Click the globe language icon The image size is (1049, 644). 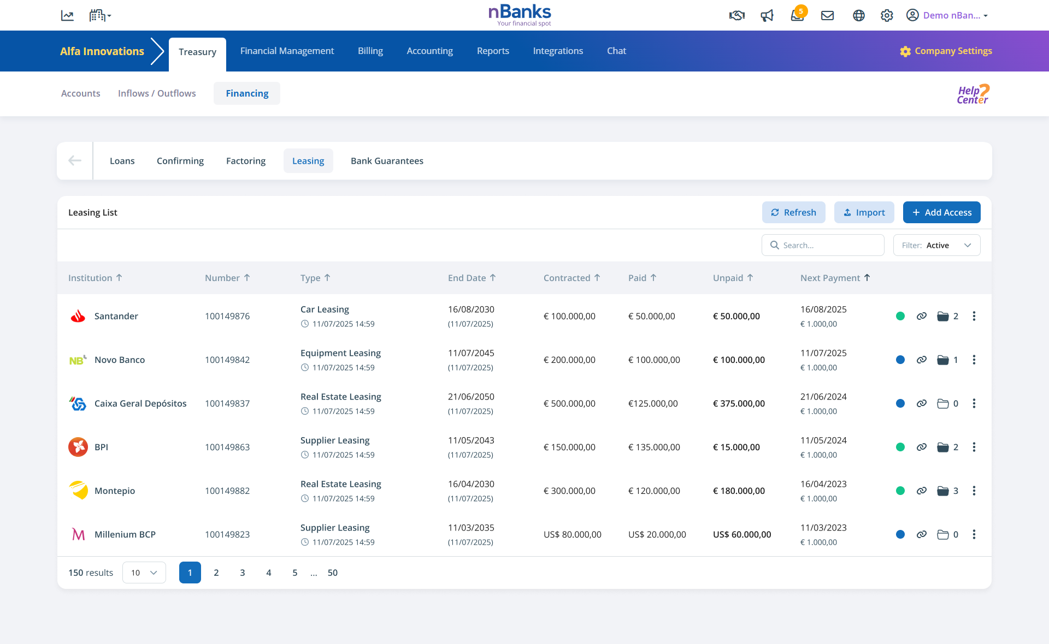pyautogui.click(x=858, y=15)
